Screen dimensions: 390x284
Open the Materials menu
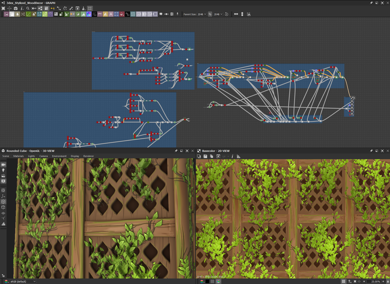(18, 156)
